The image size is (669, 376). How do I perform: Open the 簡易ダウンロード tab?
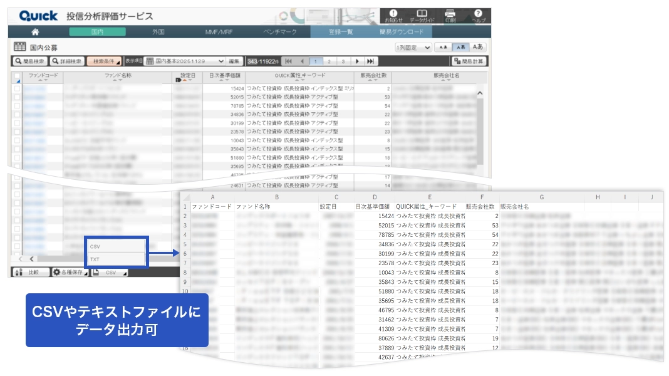[402, 32]
